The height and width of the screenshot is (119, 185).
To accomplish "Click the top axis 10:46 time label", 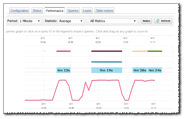I will [x=70, y=42].
